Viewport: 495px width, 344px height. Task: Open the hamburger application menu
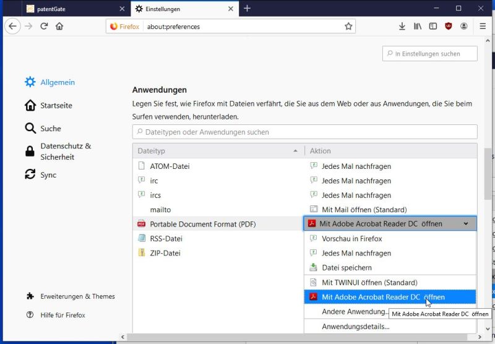click(x=483, y=26)
